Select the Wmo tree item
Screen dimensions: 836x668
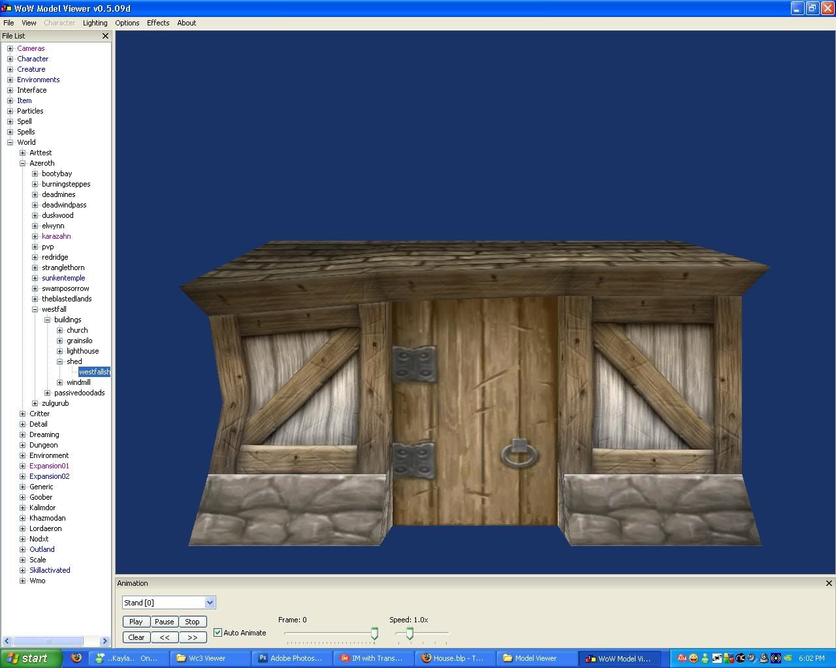[x=37, y=581]
